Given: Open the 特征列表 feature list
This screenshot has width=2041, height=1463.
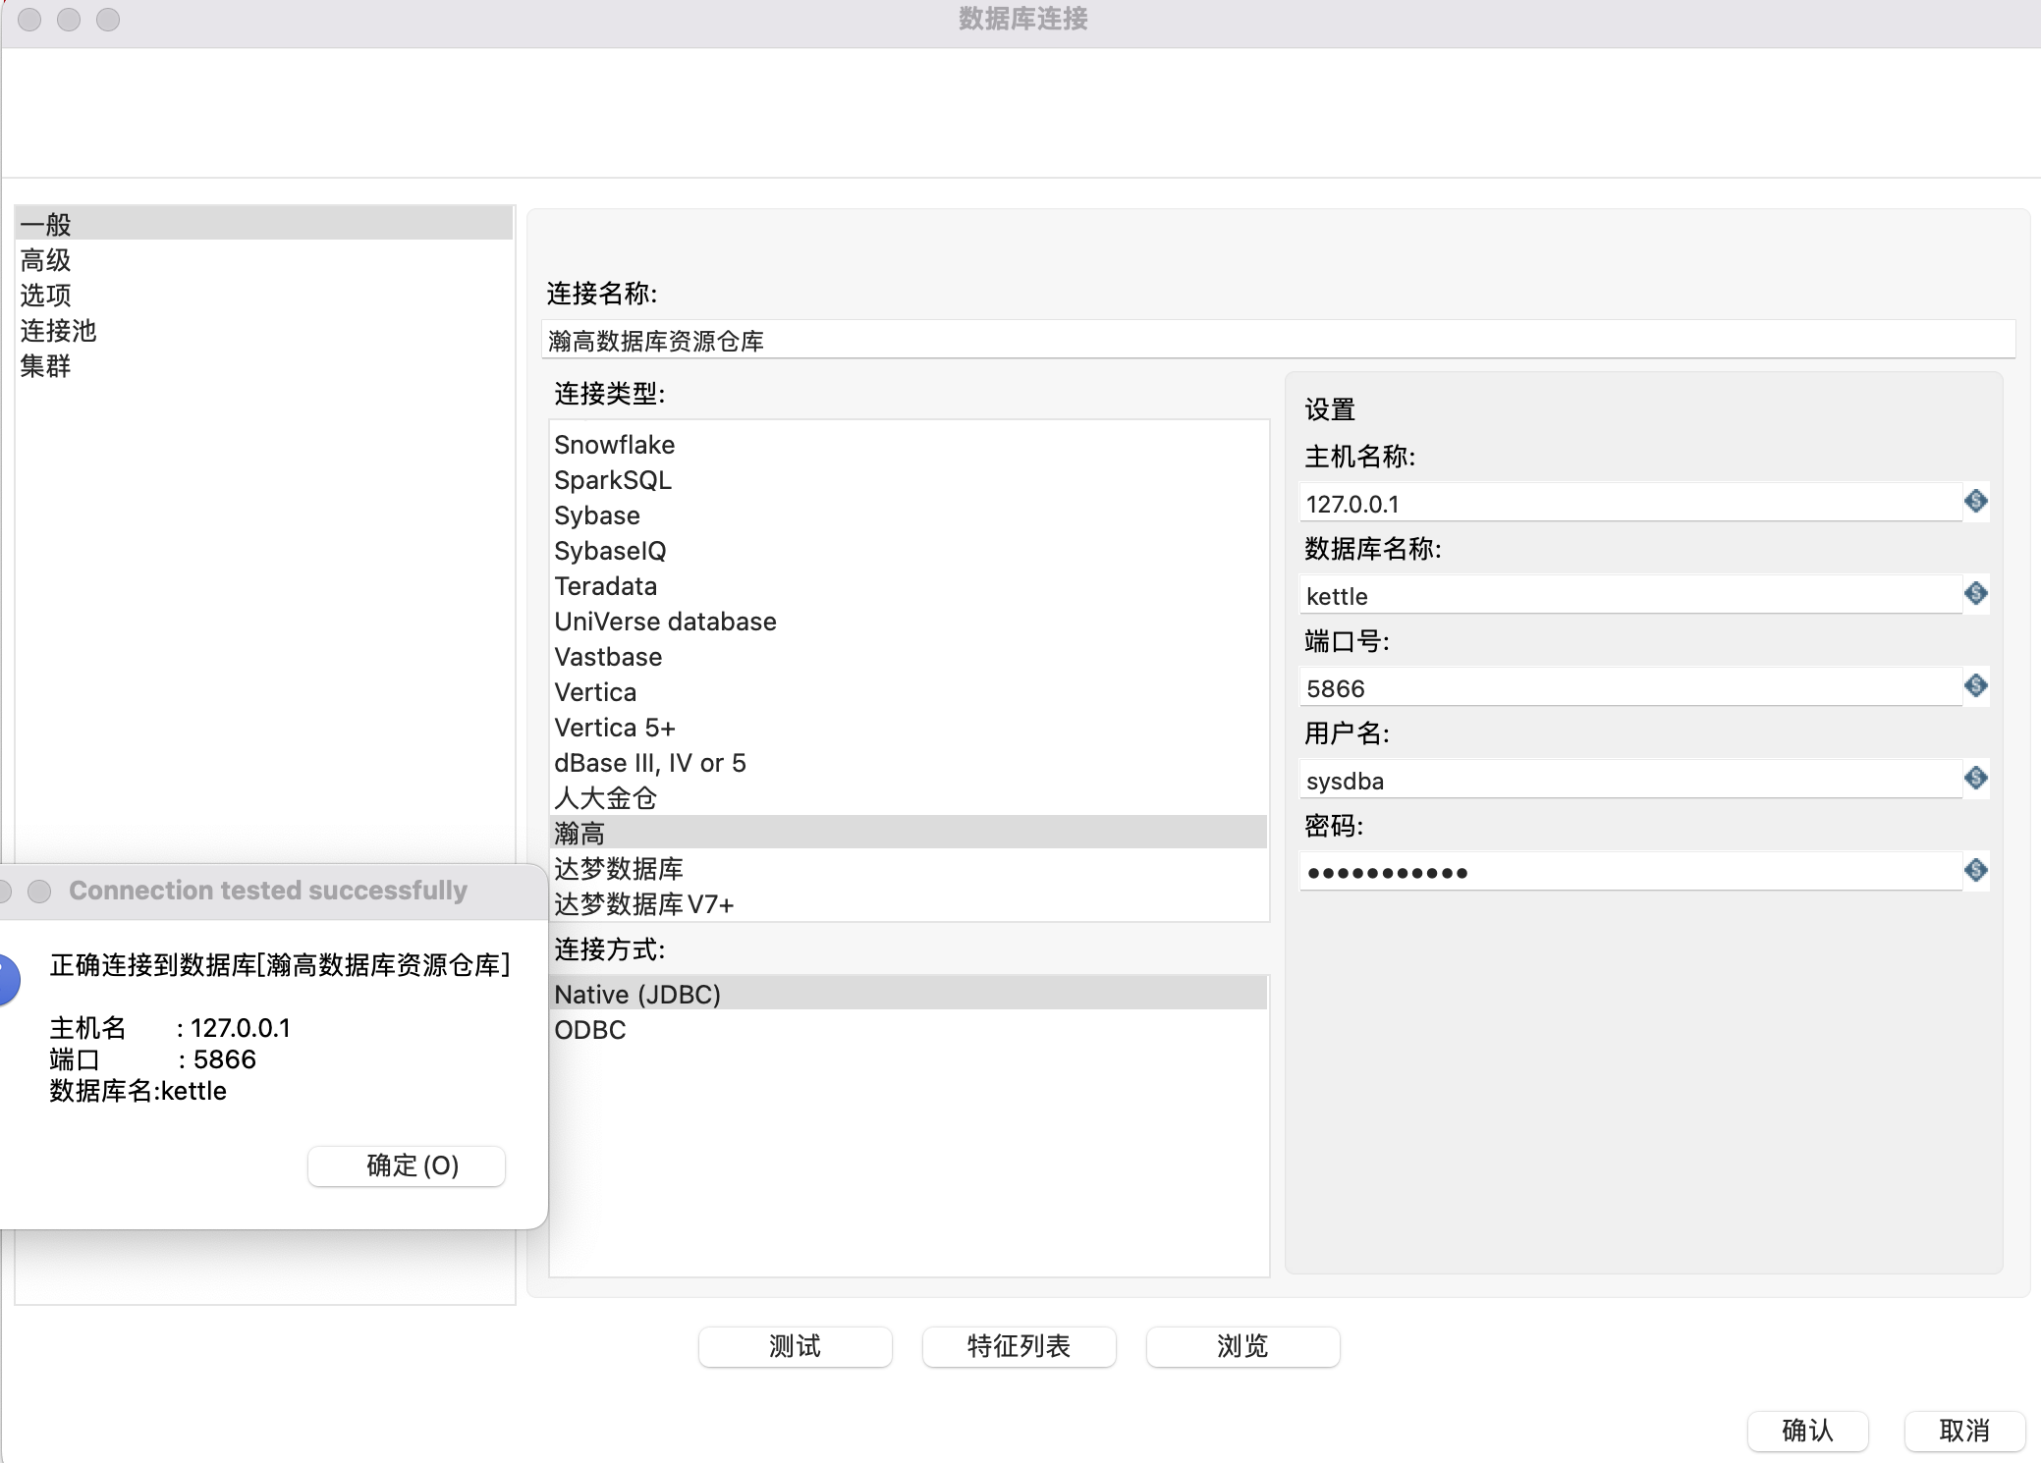Looking at the screenshot, I should (1019, 1346).
